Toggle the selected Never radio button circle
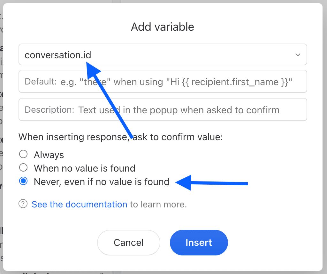327x274 pixels. pos(23,181)
